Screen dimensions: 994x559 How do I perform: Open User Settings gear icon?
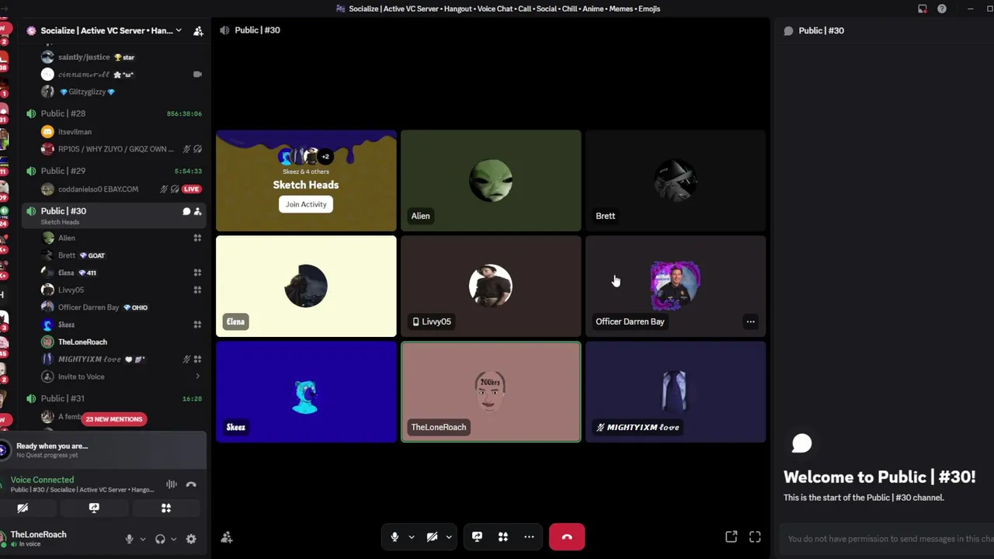click(191, 539)
